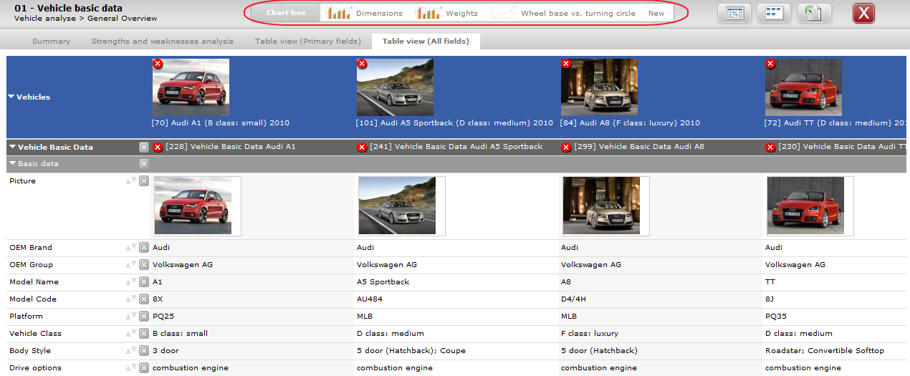Remove Audi TT vehicle via red X
The width and height of the screenshot is (910, 376).
tap(770, 64)
